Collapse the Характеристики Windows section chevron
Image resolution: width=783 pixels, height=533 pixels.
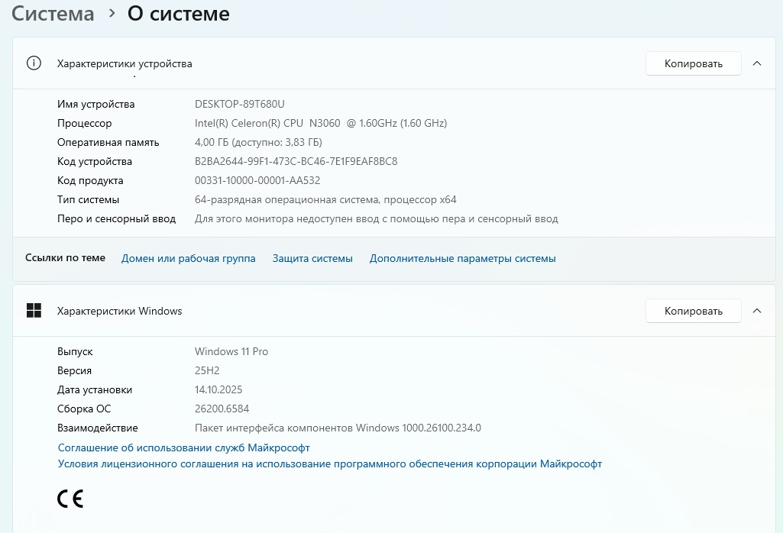click(757, 311)
